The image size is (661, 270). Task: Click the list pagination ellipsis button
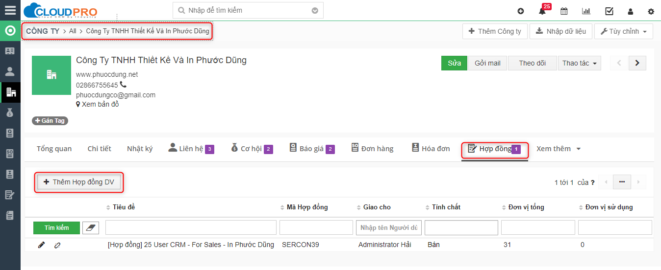(622, 182)
